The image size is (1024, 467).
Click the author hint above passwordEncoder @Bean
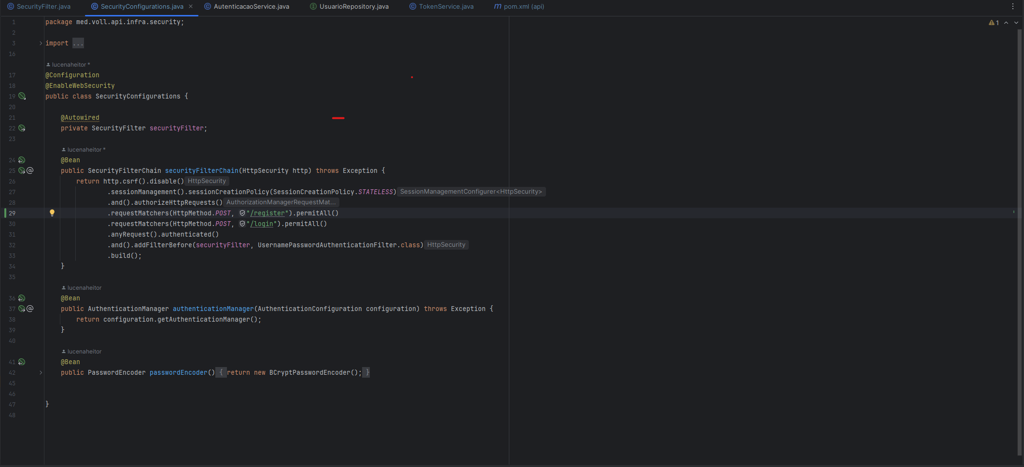click(82, 352)
